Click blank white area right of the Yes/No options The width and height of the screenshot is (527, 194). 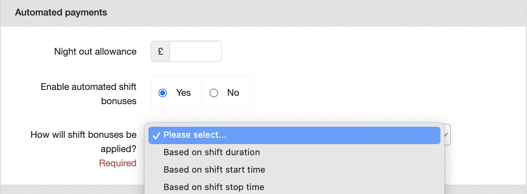[x=357, y=93]
